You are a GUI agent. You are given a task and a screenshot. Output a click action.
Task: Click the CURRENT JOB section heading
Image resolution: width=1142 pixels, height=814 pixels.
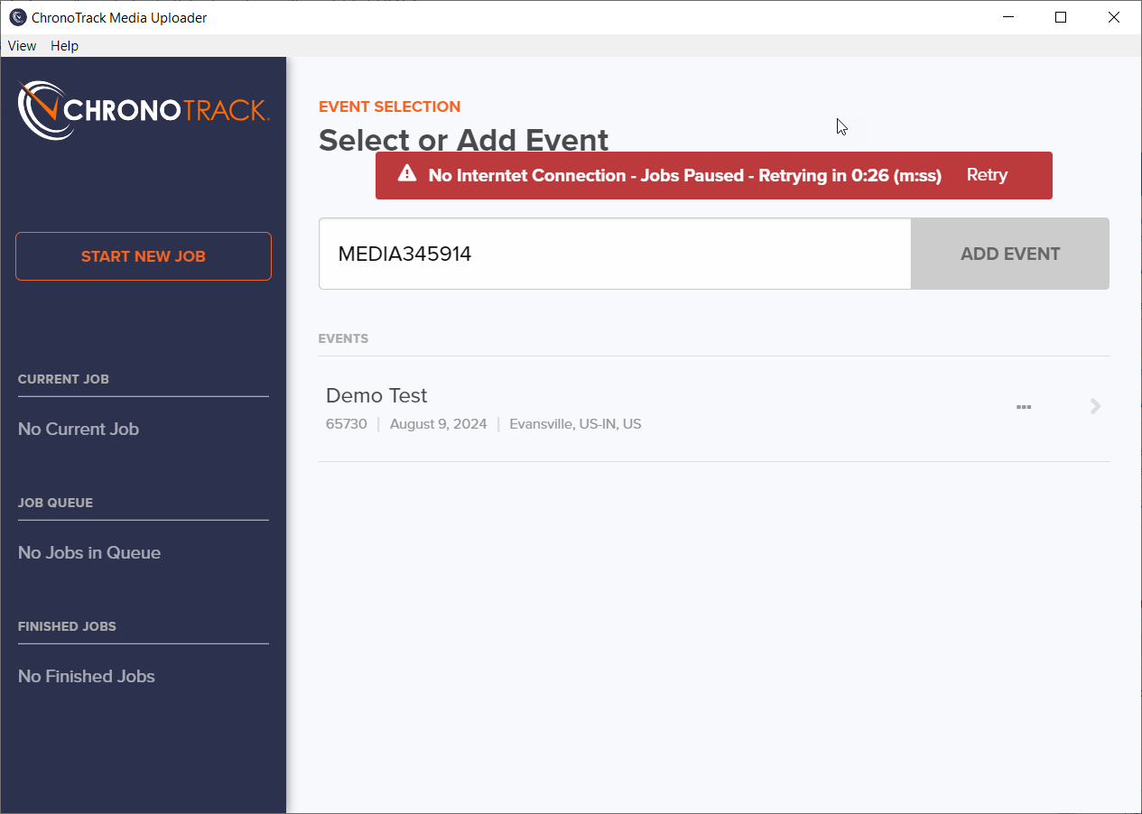(x=63, y=379)
